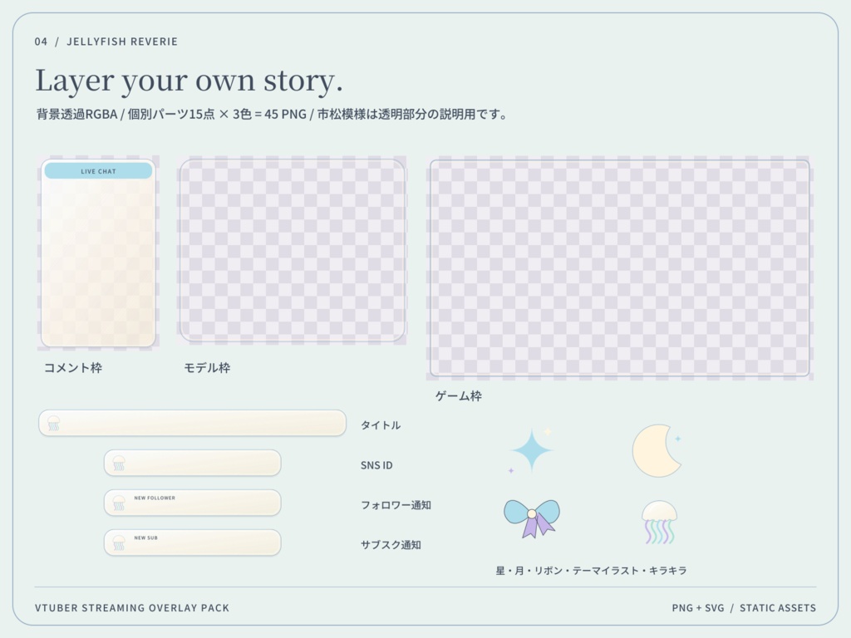Click the subtitle line starting with '背景透過RGBA'

click(272, 115)
